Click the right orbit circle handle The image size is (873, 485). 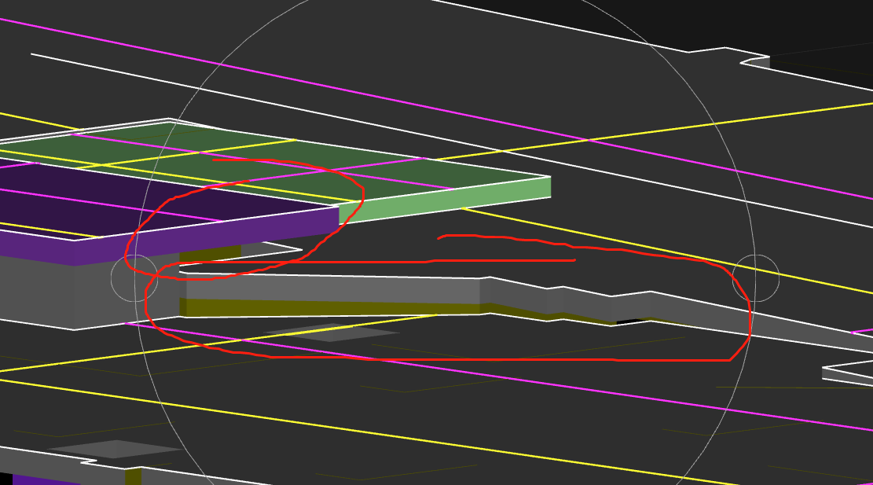[x=755, y=278]
